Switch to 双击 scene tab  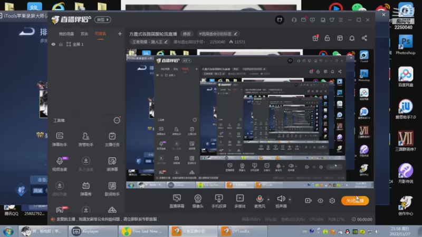(84, 34)
